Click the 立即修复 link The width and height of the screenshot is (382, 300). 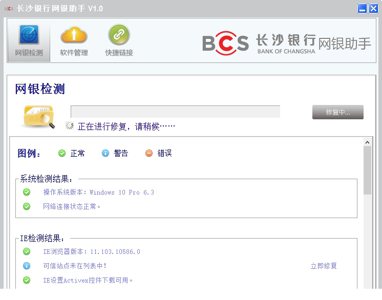click(324, 266)
